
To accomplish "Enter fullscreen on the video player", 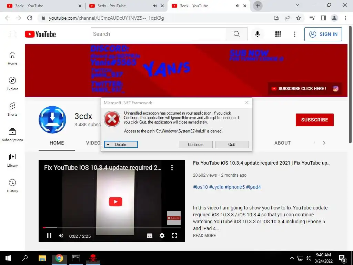I will (x=174, y=236).
